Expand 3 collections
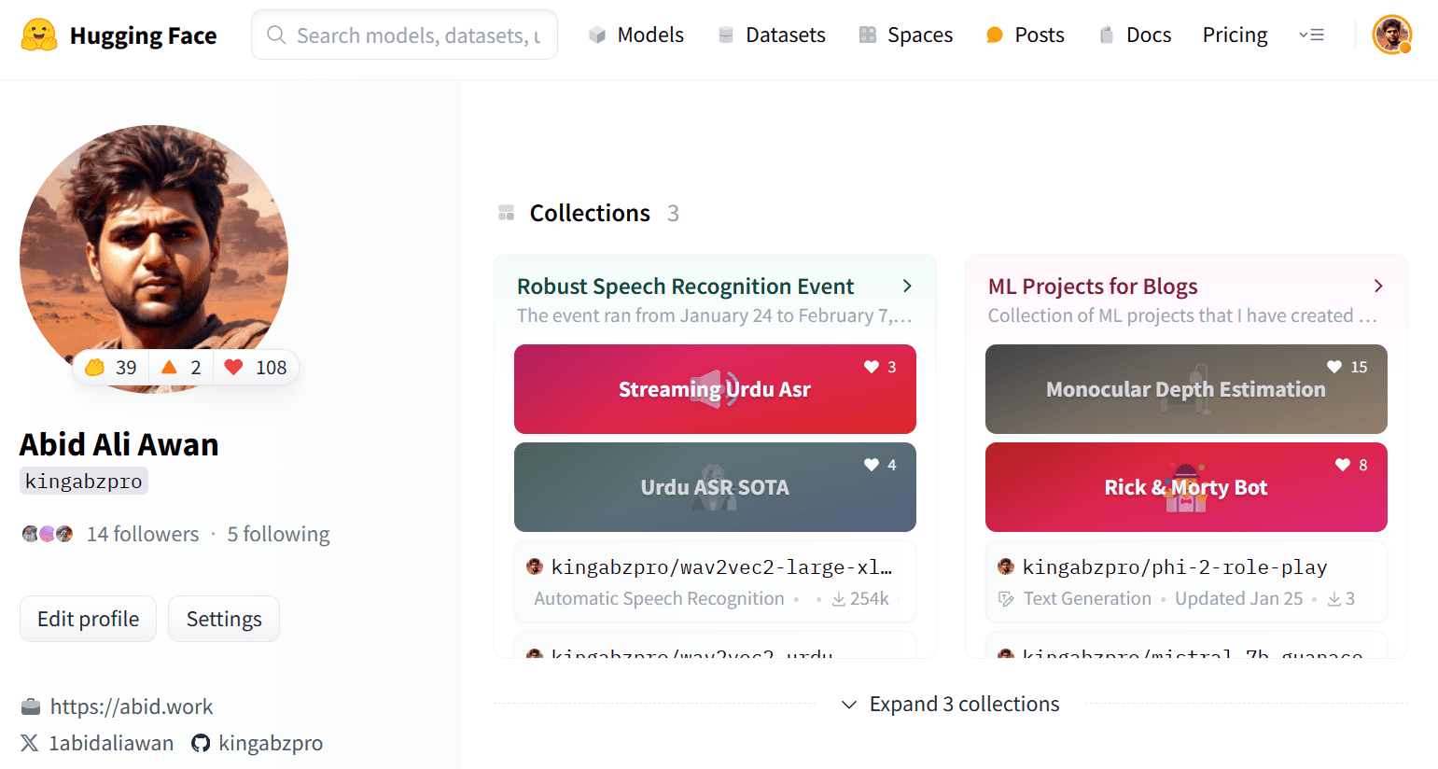This screenshot has width=1438, height=769. click(951, 704)
